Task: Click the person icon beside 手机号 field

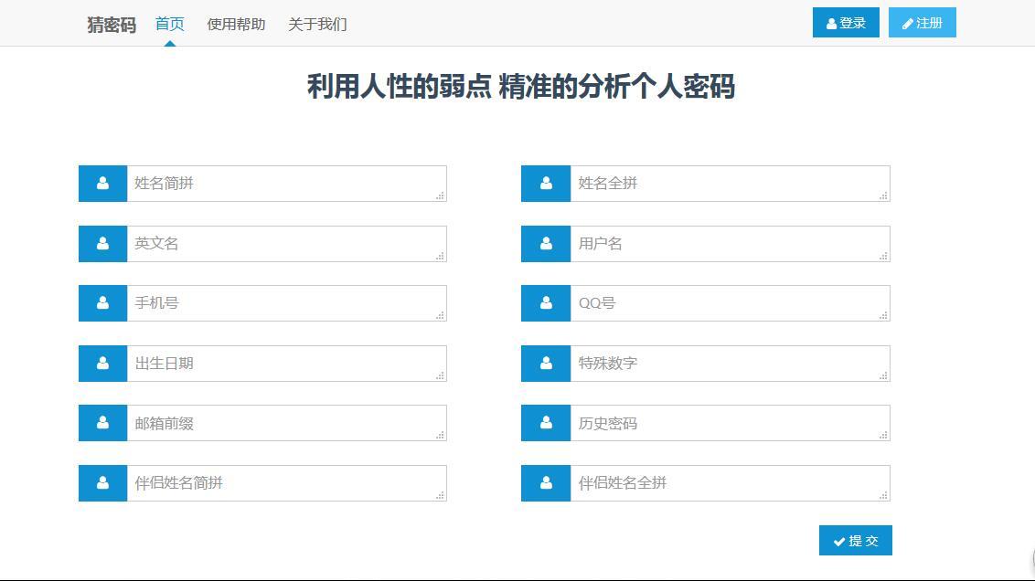Action: (102, 302)
